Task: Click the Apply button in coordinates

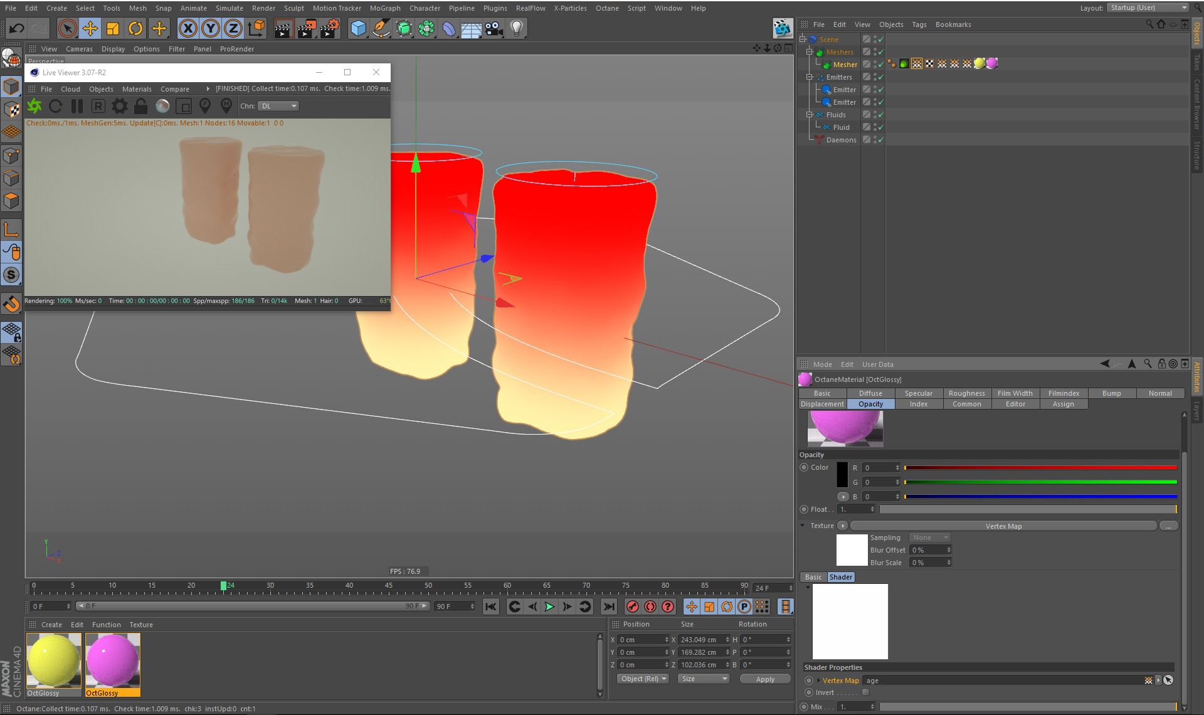Action: 764,679
